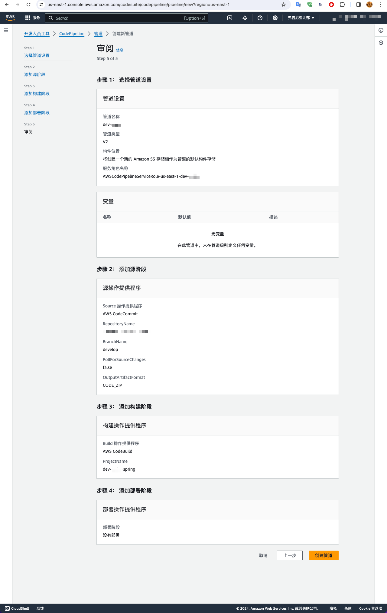Open the info panel icon on right edge
The width and height of the screenshot is (387, 613).
click(381, 30)
